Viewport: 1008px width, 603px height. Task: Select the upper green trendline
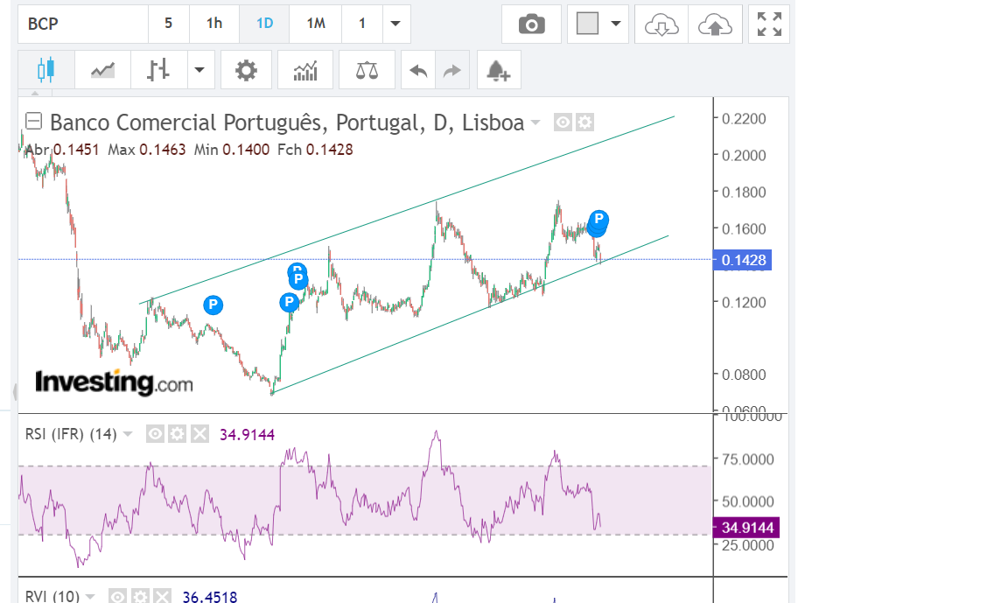[407, 210]
